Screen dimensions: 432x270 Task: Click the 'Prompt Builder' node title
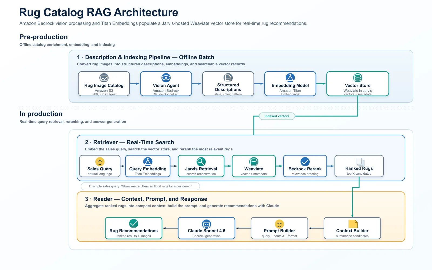pos(279,231)
